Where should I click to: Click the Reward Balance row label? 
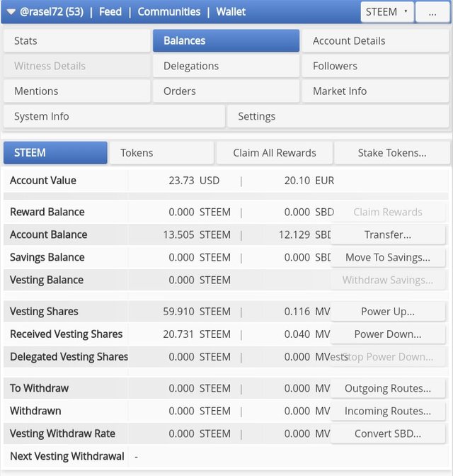[47, 212]
